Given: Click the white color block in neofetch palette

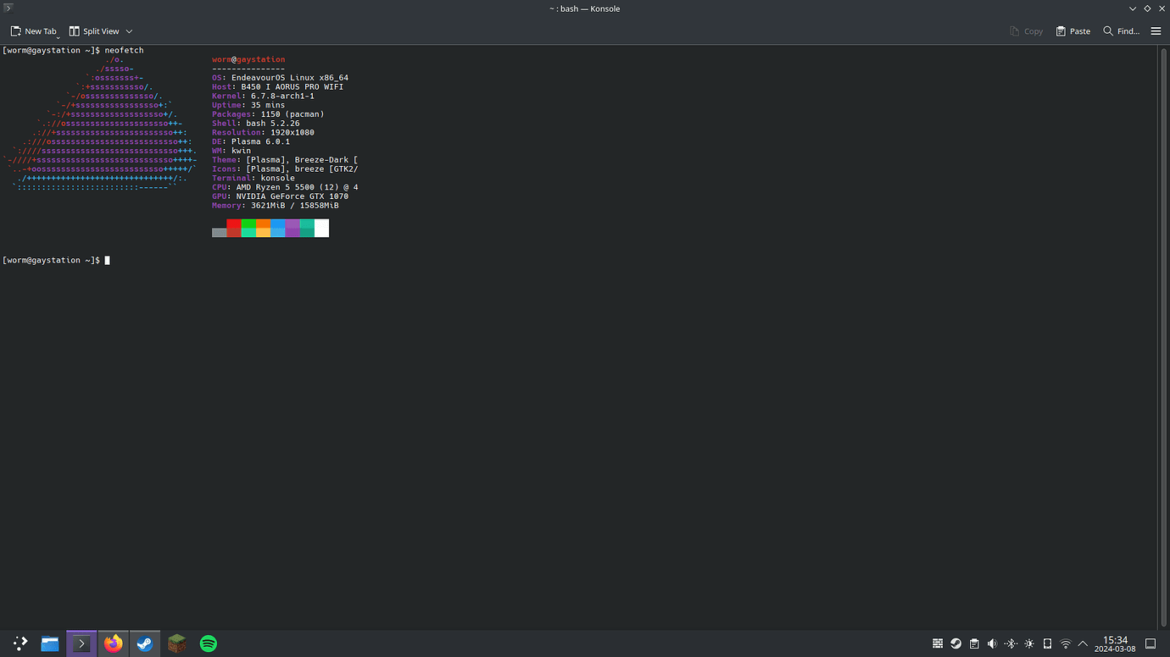Looking at the screenshot, I should coord(321,228).
